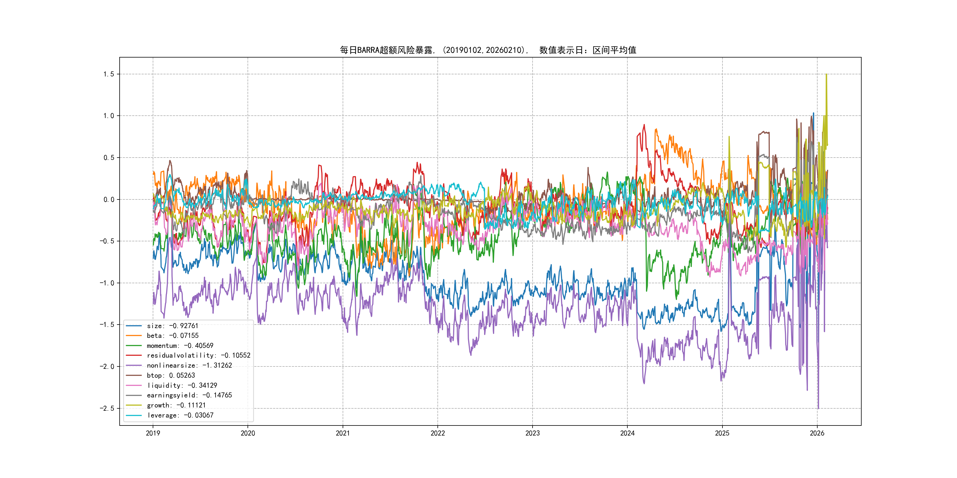Image resolution: width=957 pixels, height=478 pixels.
Task: Click the orange beta legend line swatch
Action: click(x=134, y=335)
